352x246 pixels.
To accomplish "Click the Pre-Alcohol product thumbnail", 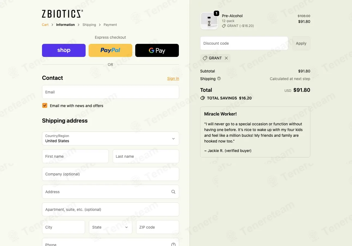I will [209, 21].
